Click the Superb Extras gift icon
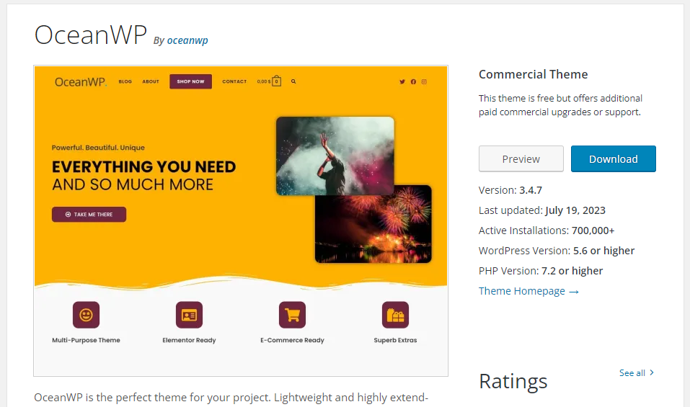The width and height of the screenshot is (690, 407). pos(395,315)
